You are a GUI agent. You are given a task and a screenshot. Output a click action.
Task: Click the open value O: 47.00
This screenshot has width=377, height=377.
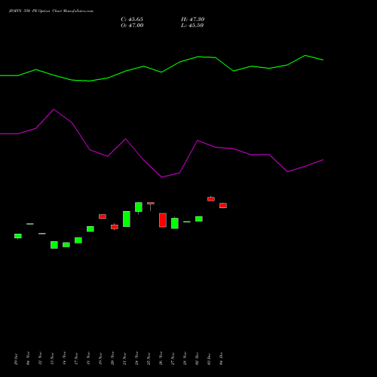tap(132, 26)
